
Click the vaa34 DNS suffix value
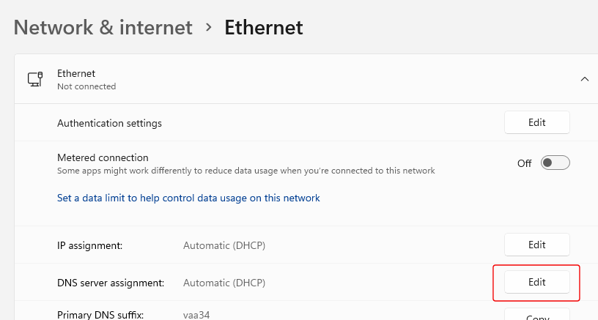196,315
